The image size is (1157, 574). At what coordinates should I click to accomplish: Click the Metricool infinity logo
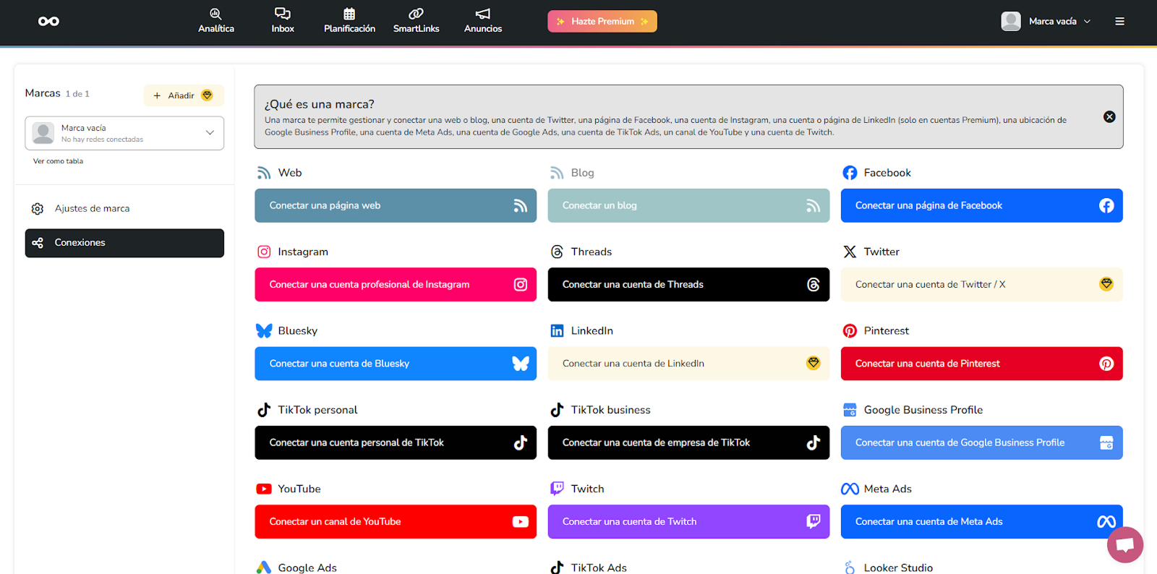[x=48, y=21]
